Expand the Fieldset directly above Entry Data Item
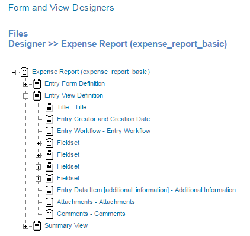250x236 pixels. click(x=38, y=179)
